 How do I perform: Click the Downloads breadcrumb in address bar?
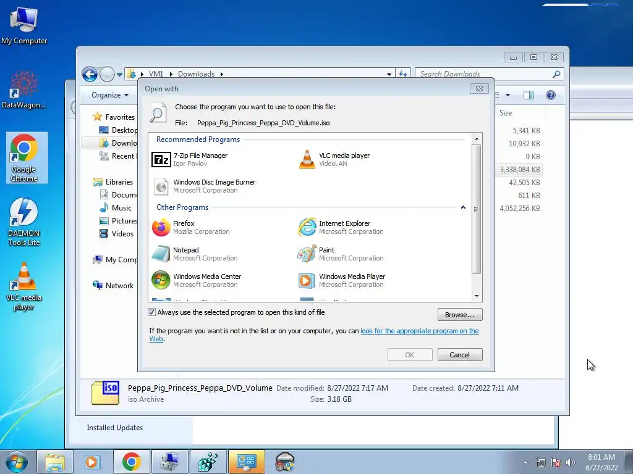[196, 74]
